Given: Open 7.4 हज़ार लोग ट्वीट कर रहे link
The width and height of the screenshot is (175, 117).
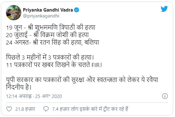Looking at the screenshot, I should pos(90,109).
